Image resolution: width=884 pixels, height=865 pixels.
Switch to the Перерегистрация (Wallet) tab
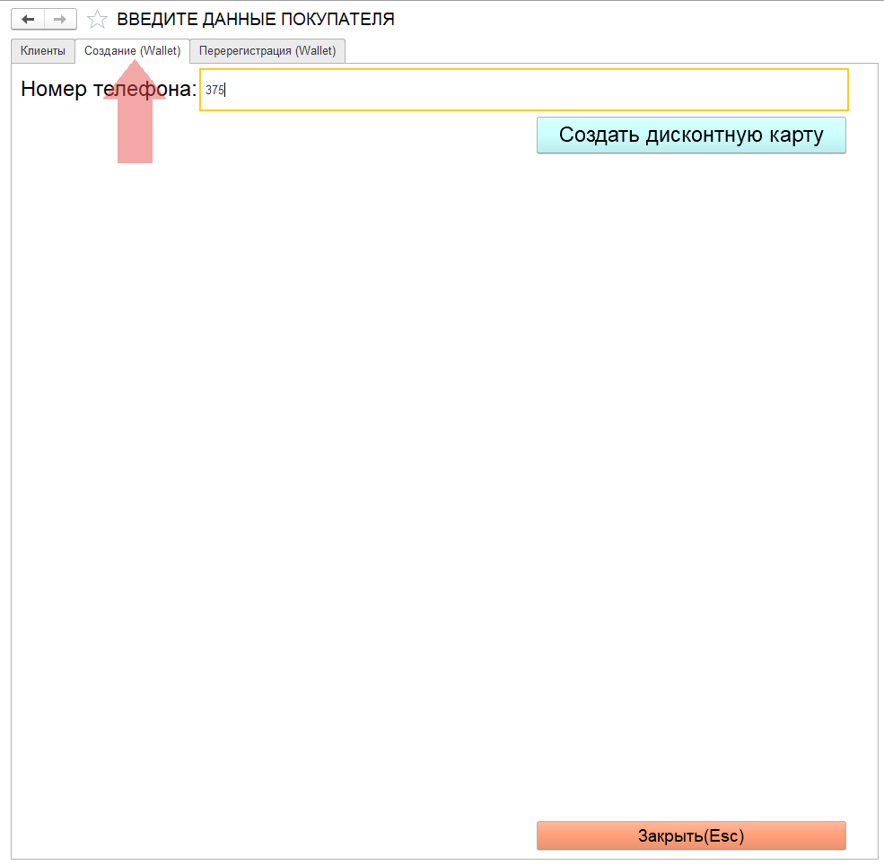click(x=267, y=51)
